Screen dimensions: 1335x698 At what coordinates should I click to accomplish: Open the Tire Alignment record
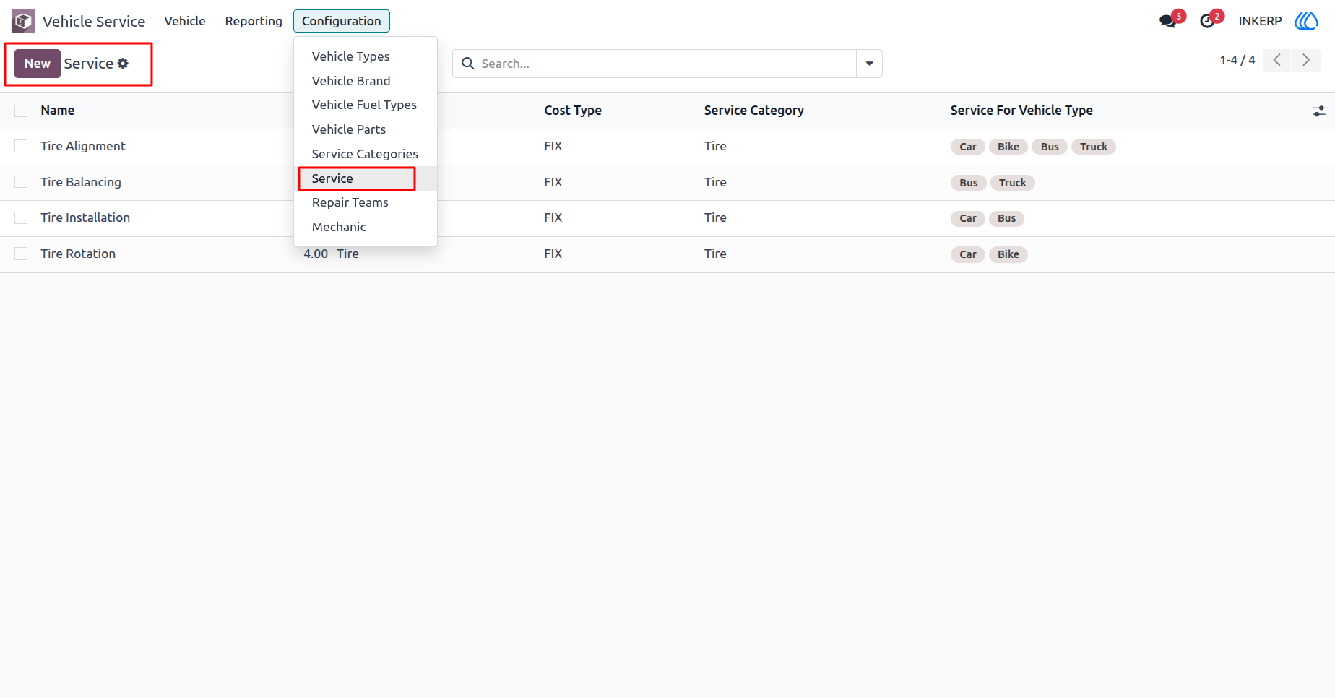point(83,146)
